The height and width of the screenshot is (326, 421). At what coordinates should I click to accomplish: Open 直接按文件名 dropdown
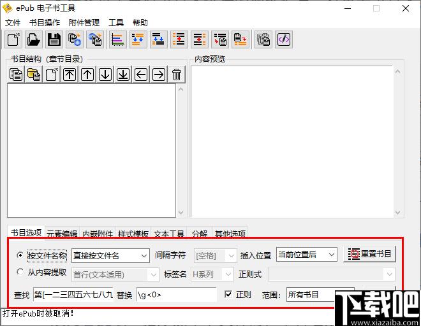click(x=110, y=255)
